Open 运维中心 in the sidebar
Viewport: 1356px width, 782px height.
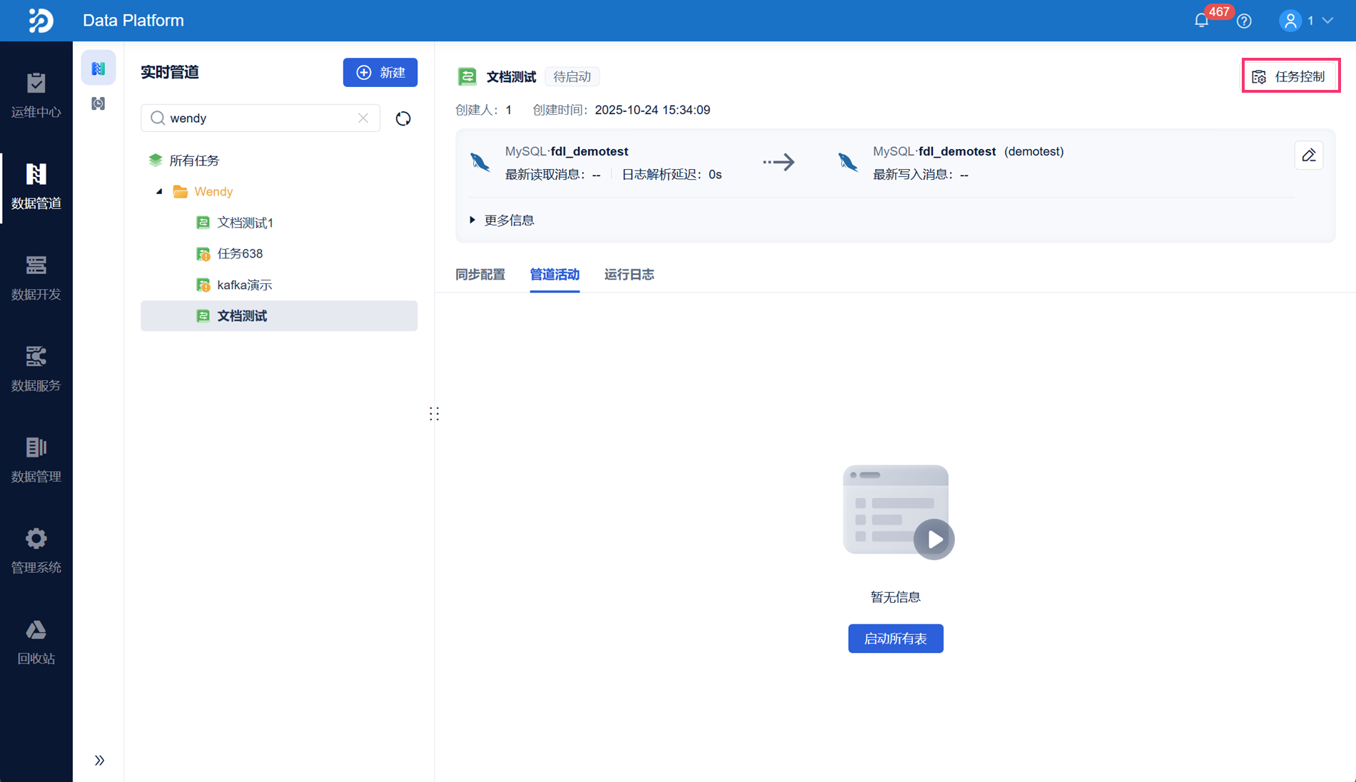click(36, 96)
